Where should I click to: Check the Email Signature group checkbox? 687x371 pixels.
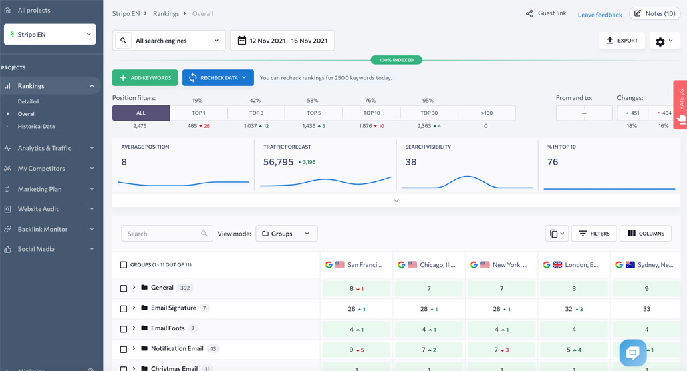[x=124, y=309]
